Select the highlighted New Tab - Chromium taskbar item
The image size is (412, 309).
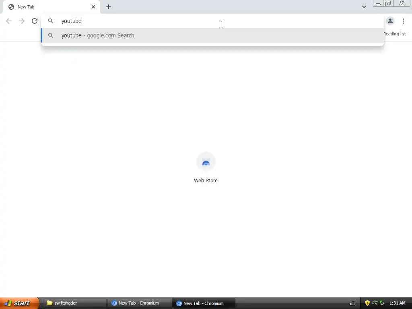[204, 303]
